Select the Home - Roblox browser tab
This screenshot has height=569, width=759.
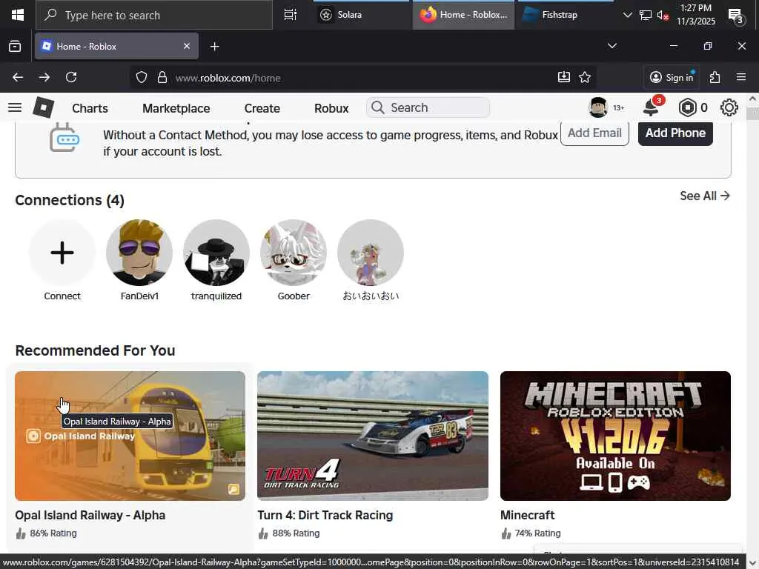[116, 47]
